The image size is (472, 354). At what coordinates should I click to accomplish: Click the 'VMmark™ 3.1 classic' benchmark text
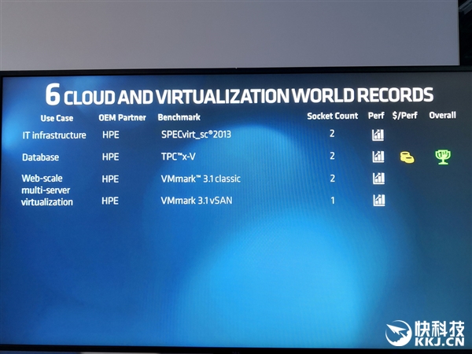click(201, 179)
